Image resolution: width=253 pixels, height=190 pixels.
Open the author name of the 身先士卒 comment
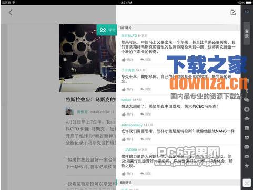[128, 70]
